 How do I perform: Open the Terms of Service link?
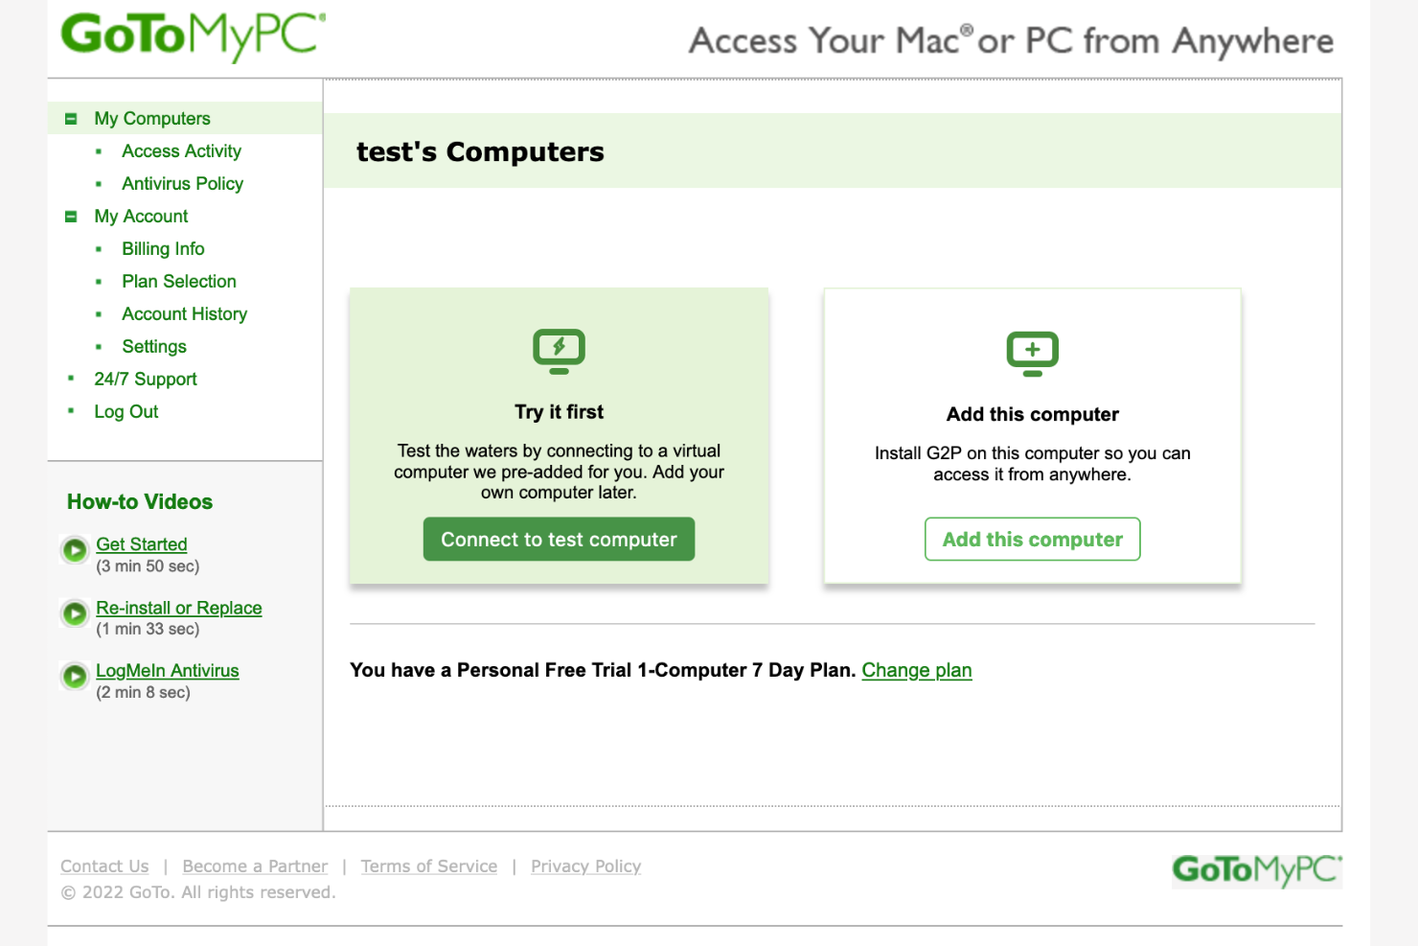pyautogui.click(x=428, y=865)
